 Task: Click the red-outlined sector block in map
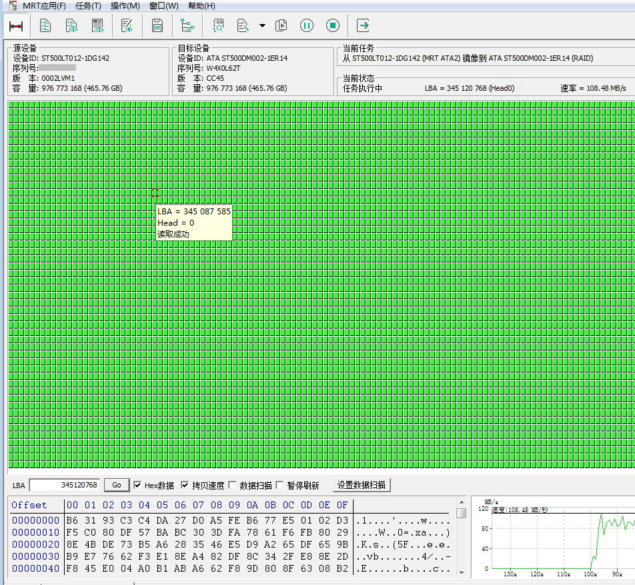[x=155, y=192]
